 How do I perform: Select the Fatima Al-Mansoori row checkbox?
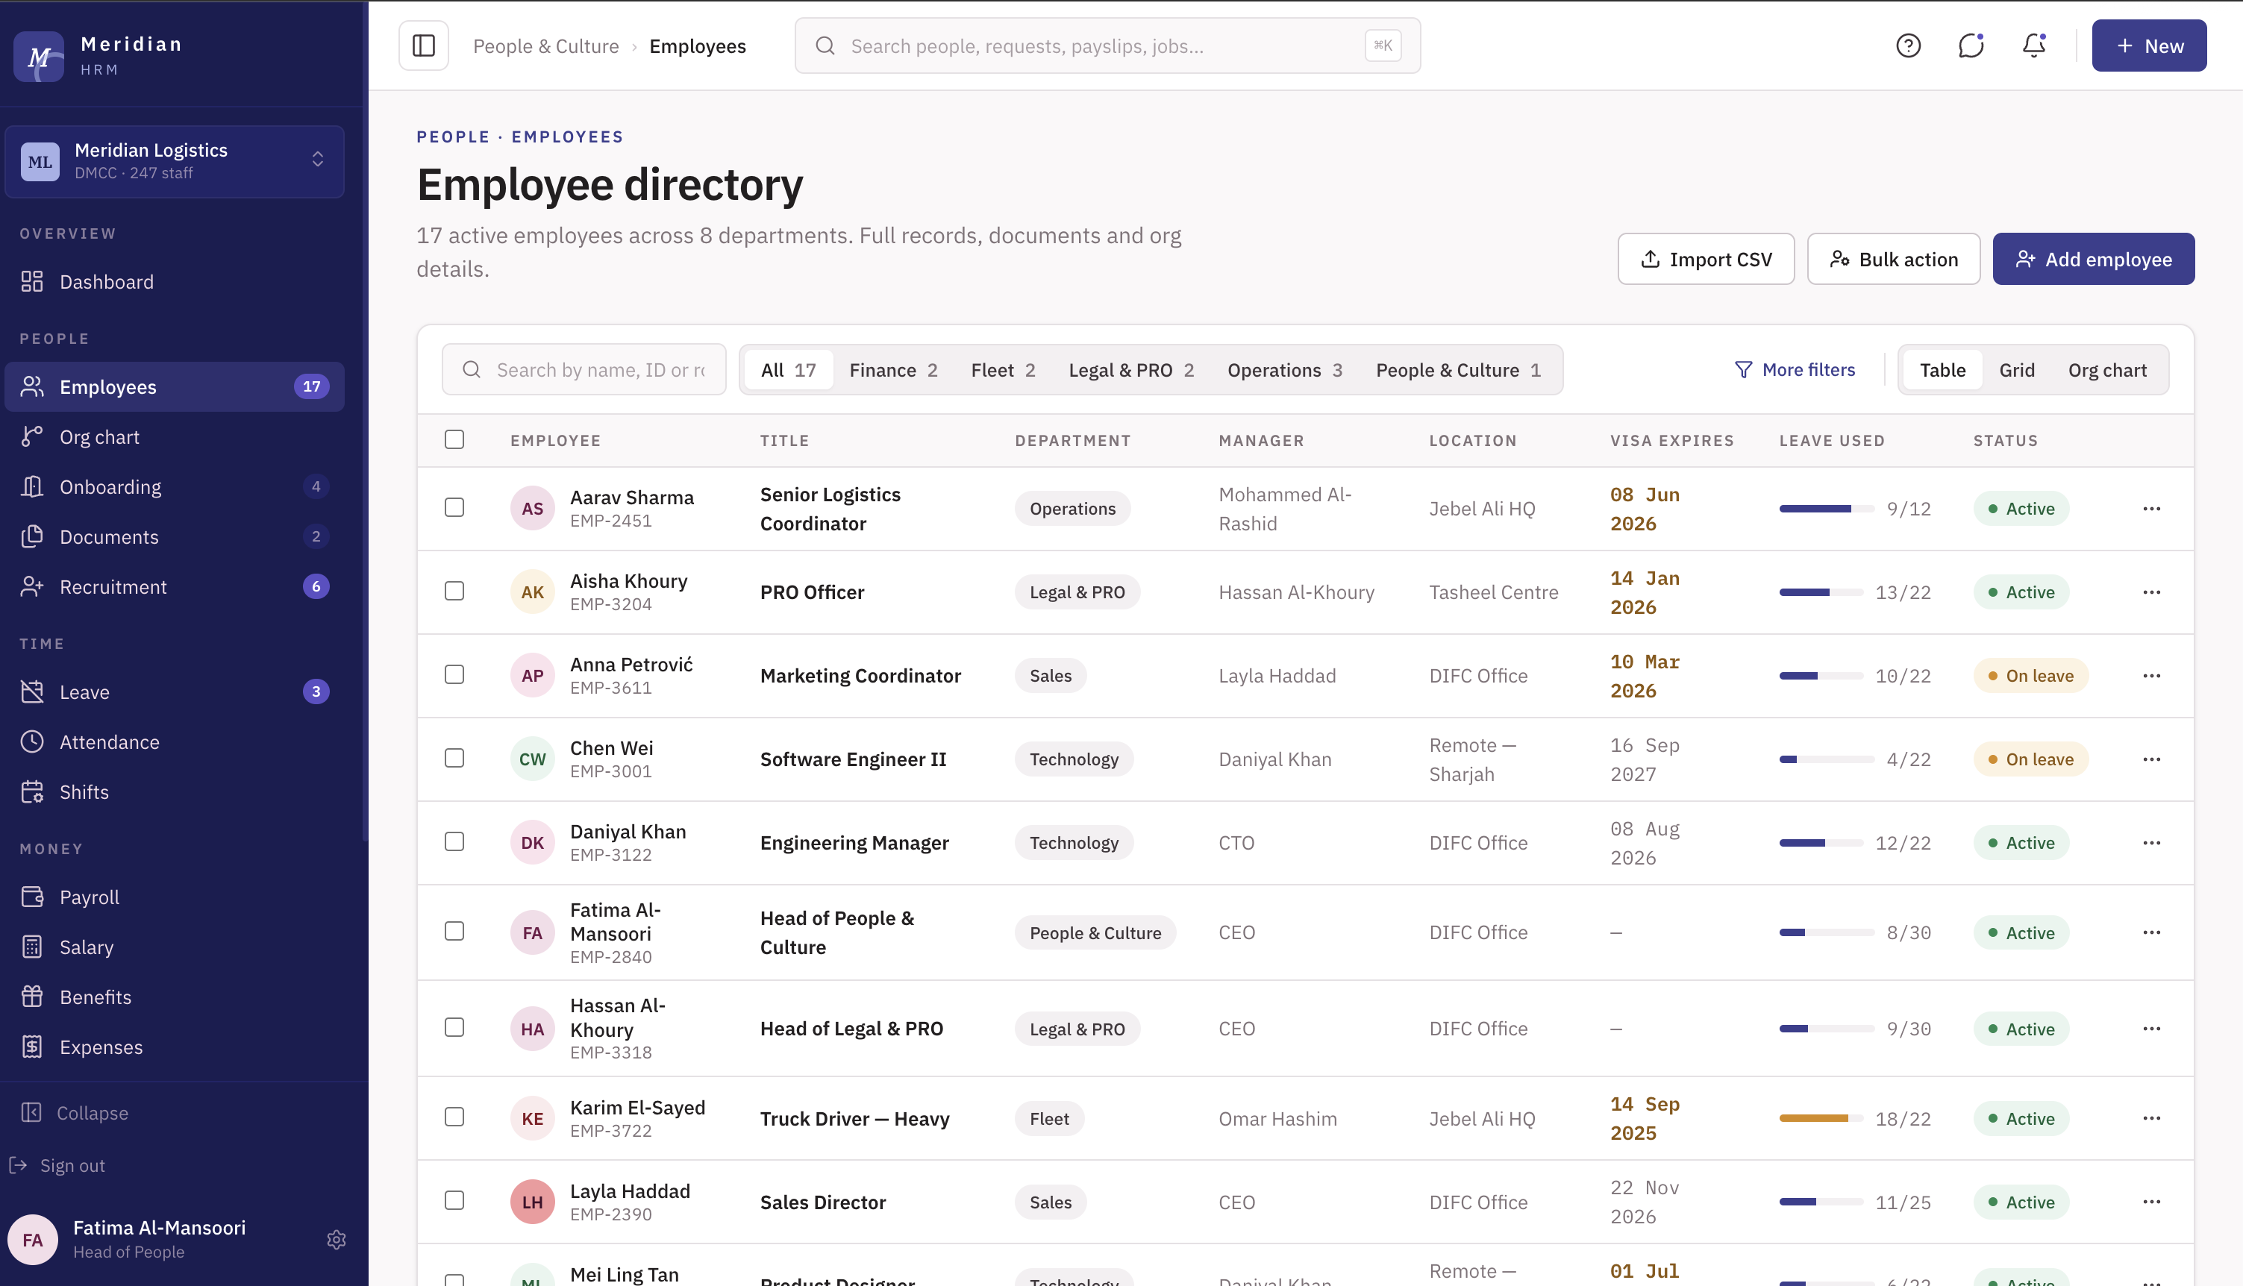(x=454, y=932)
